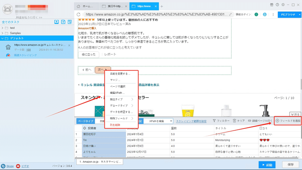302x170 pixels.
Task: Open the settings gear icon
Action: 283,5
